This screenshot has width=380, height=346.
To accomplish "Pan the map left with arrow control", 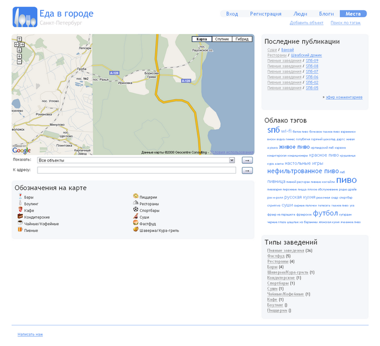I will coord(17,44).
